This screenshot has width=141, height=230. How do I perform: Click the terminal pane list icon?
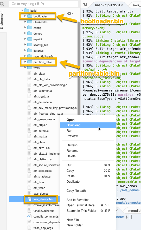click(x=85, y=4)
